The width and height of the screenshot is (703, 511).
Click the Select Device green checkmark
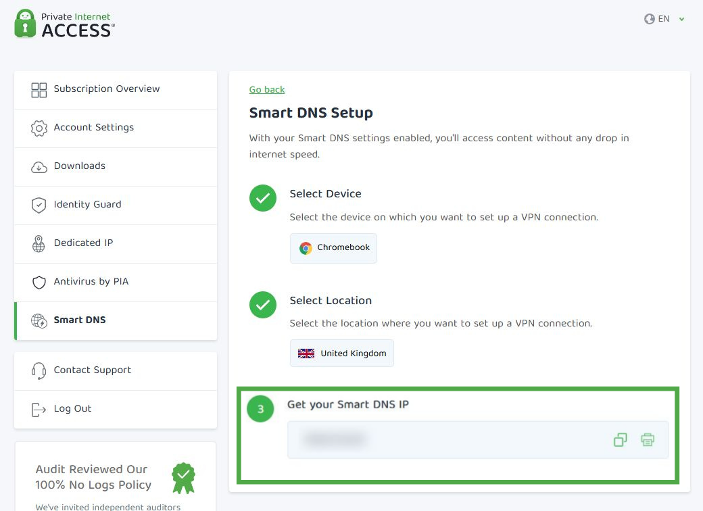pos(263,197)
